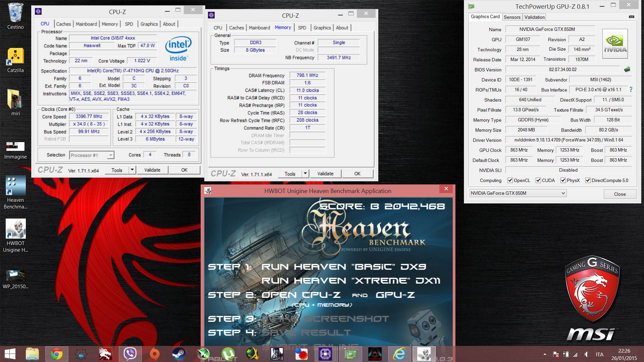The height and width of the screenshot is (362, 644).
Task: Show hidden tray icons arrow
Action: (x=545, y=354)
